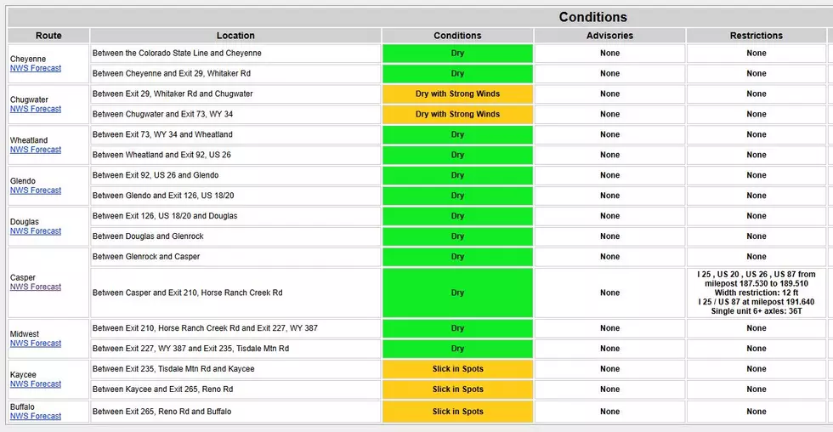
Task: Click the Glendo route name
Action: click(x=23, y=180)
